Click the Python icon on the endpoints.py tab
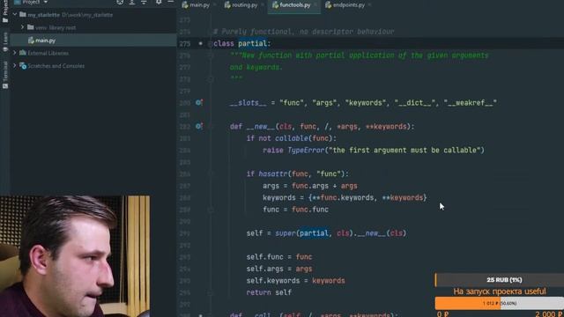The width and height of the screenshot is (564, 317). pos(328,4)
